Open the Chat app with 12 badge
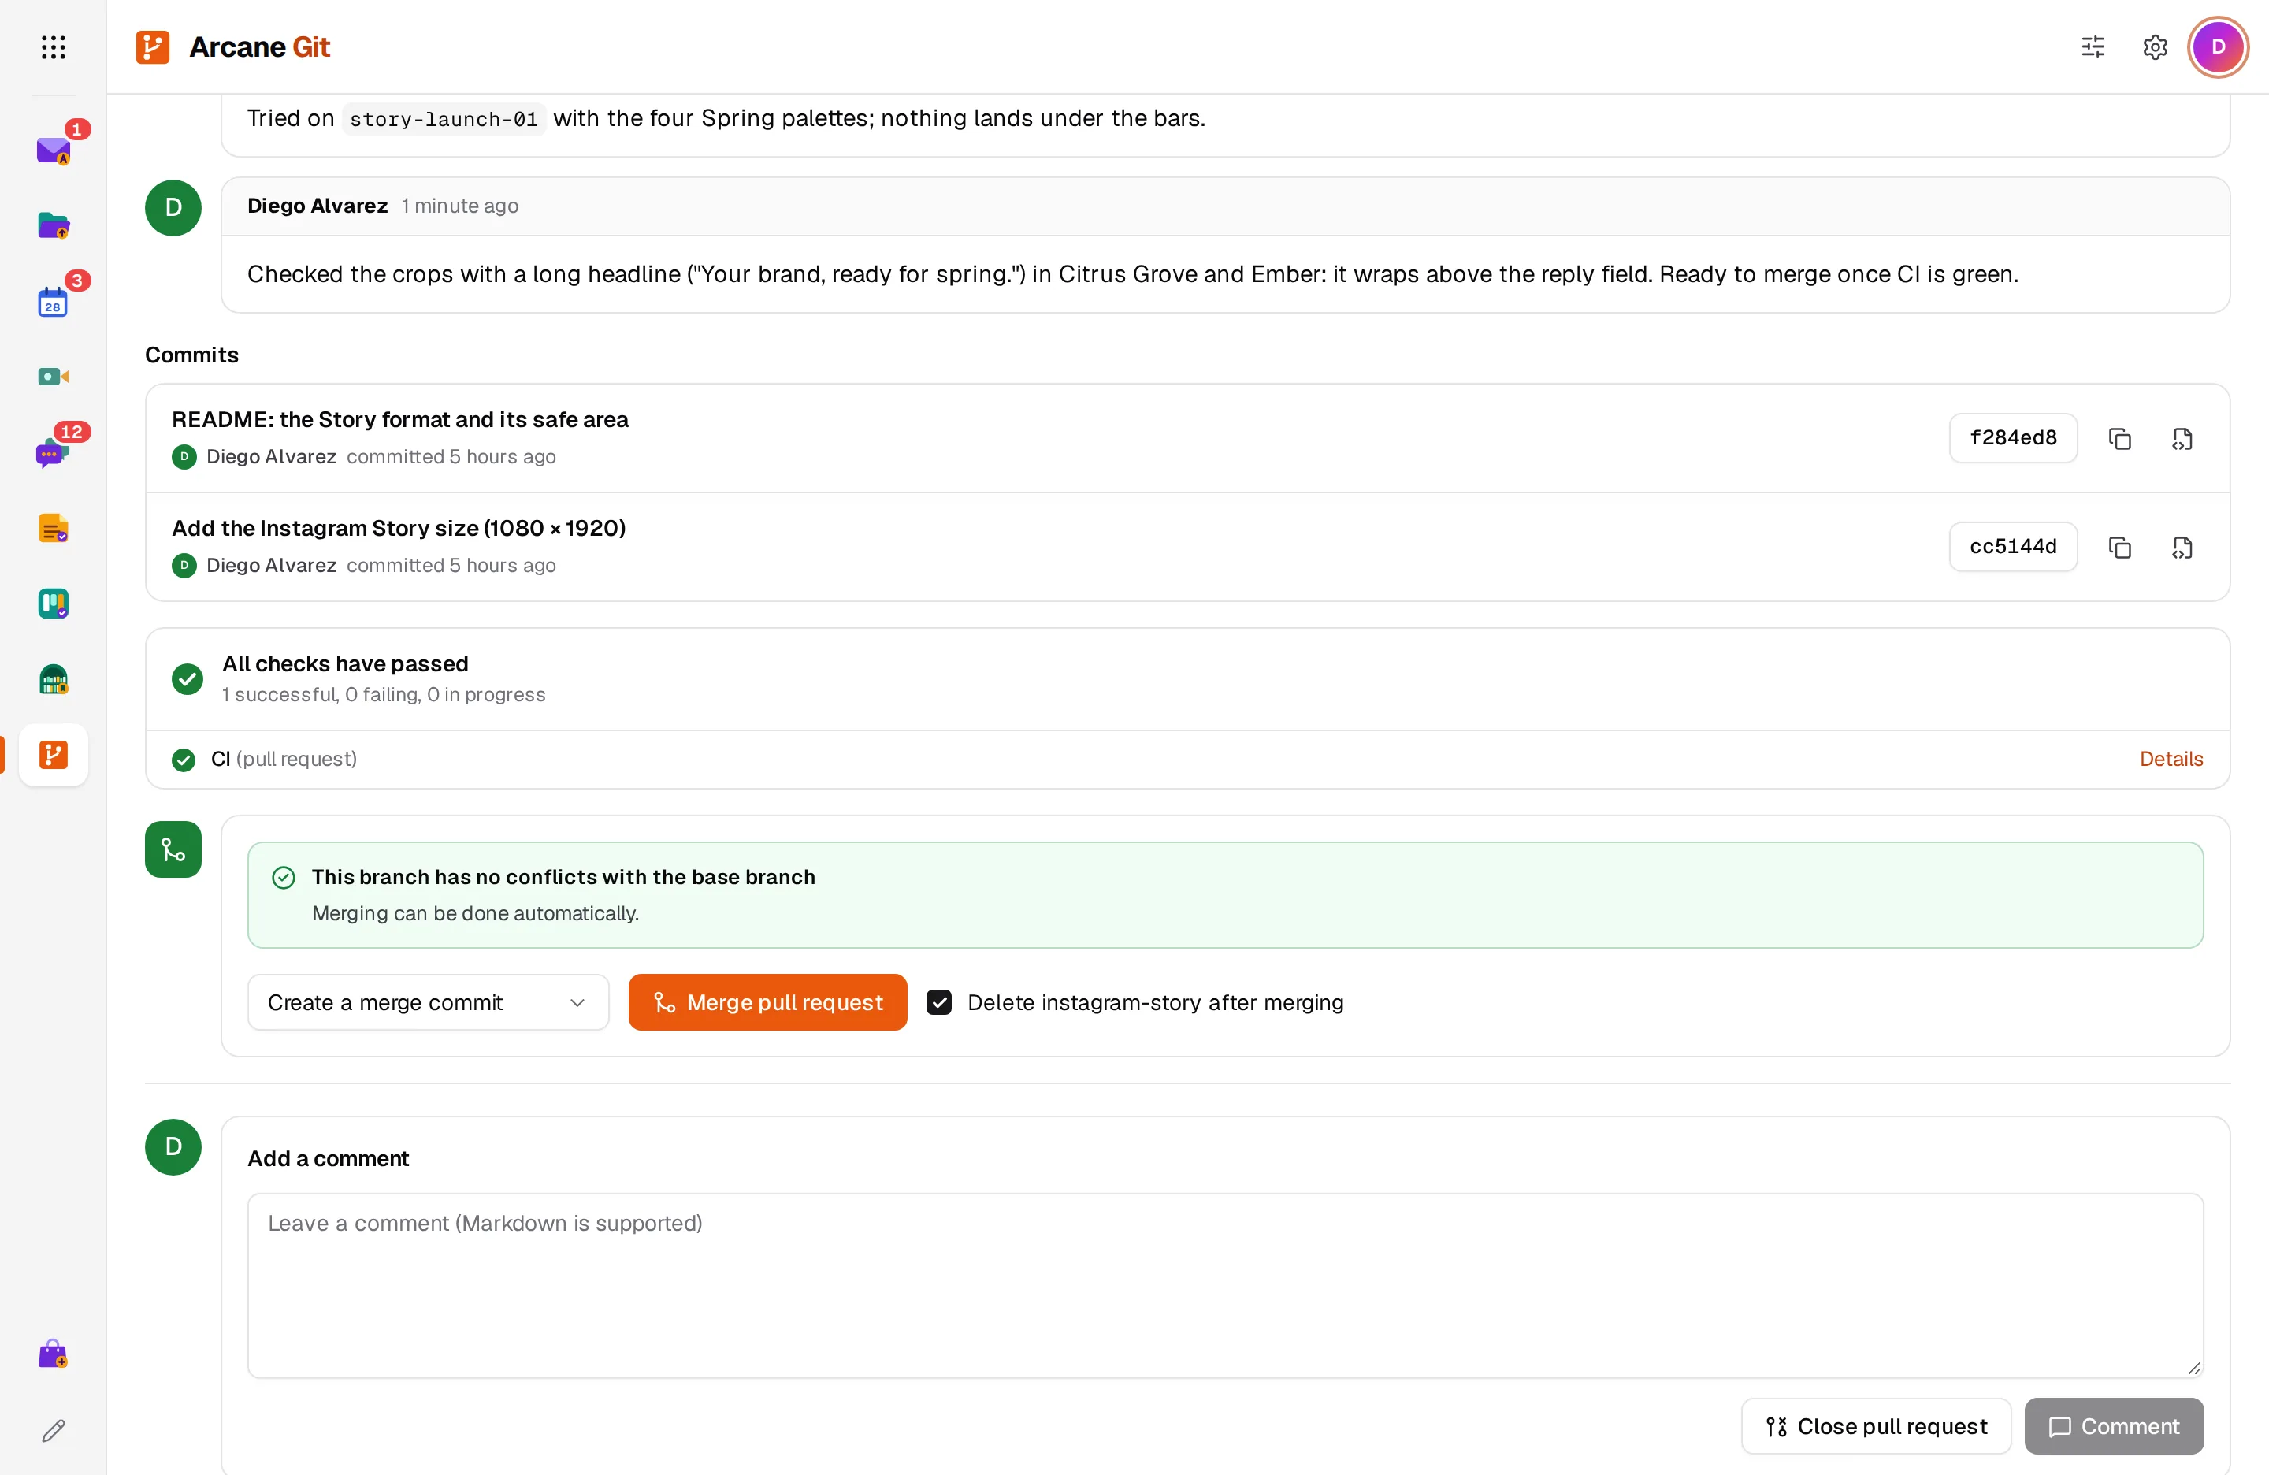The image size is (2269, 1475). [54, 452]
